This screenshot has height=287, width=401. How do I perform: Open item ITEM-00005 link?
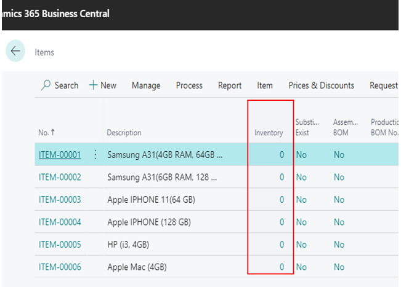tap(60, 245)
